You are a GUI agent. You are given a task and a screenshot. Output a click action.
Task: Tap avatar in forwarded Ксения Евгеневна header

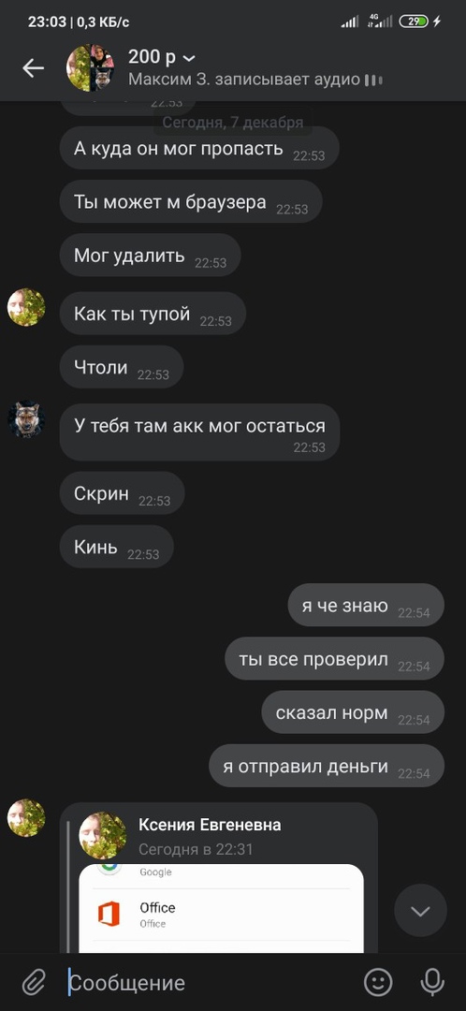point(103,836)
